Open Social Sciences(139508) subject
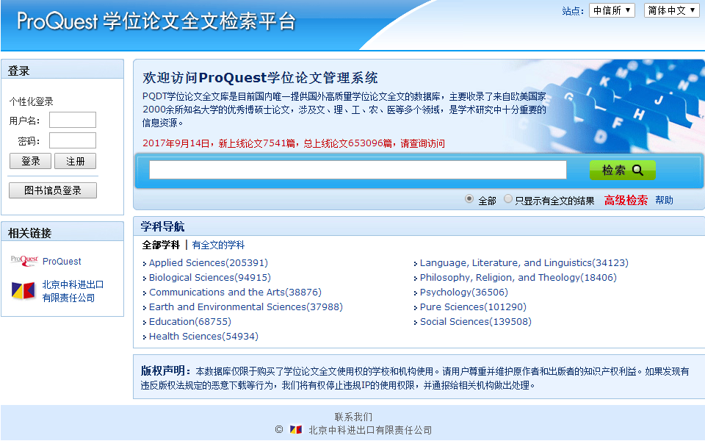The image size is (705, 441). click(476, 322)
